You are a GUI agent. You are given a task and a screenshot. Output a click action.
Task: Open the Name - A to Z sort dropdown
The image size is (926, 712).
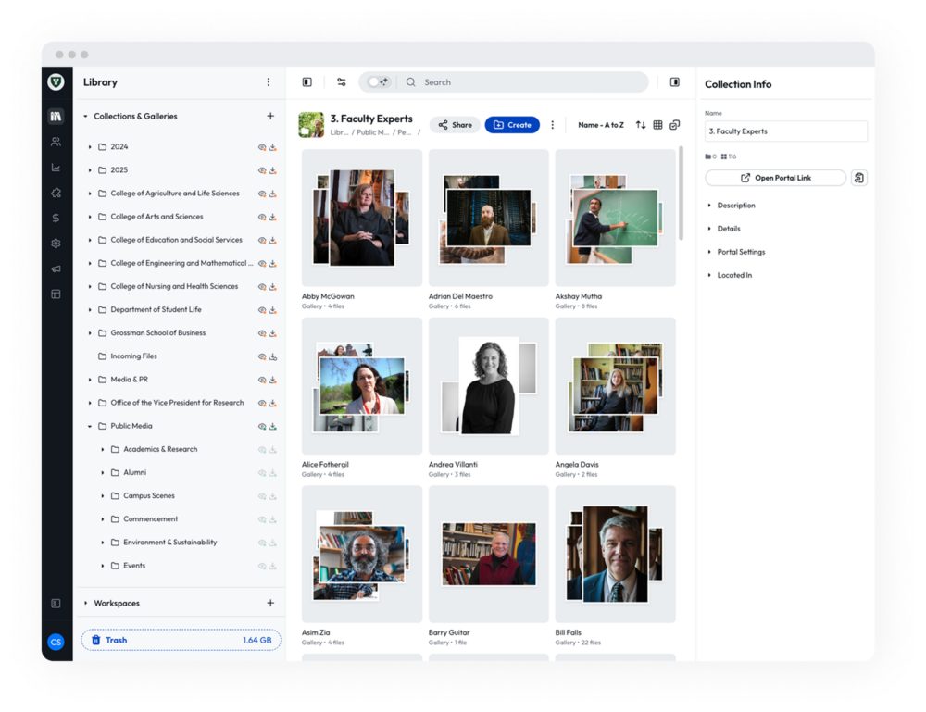click(x=601, y=125)
